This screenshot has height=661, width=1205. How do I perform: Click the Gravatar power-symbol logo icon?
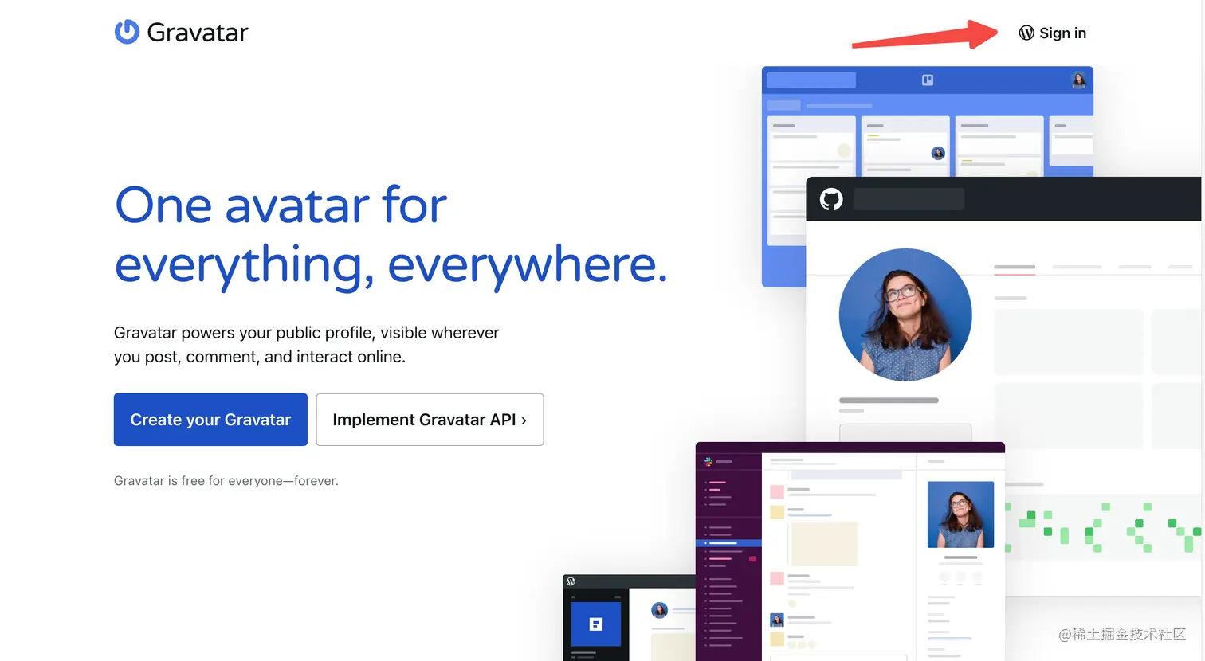[127, 32]
